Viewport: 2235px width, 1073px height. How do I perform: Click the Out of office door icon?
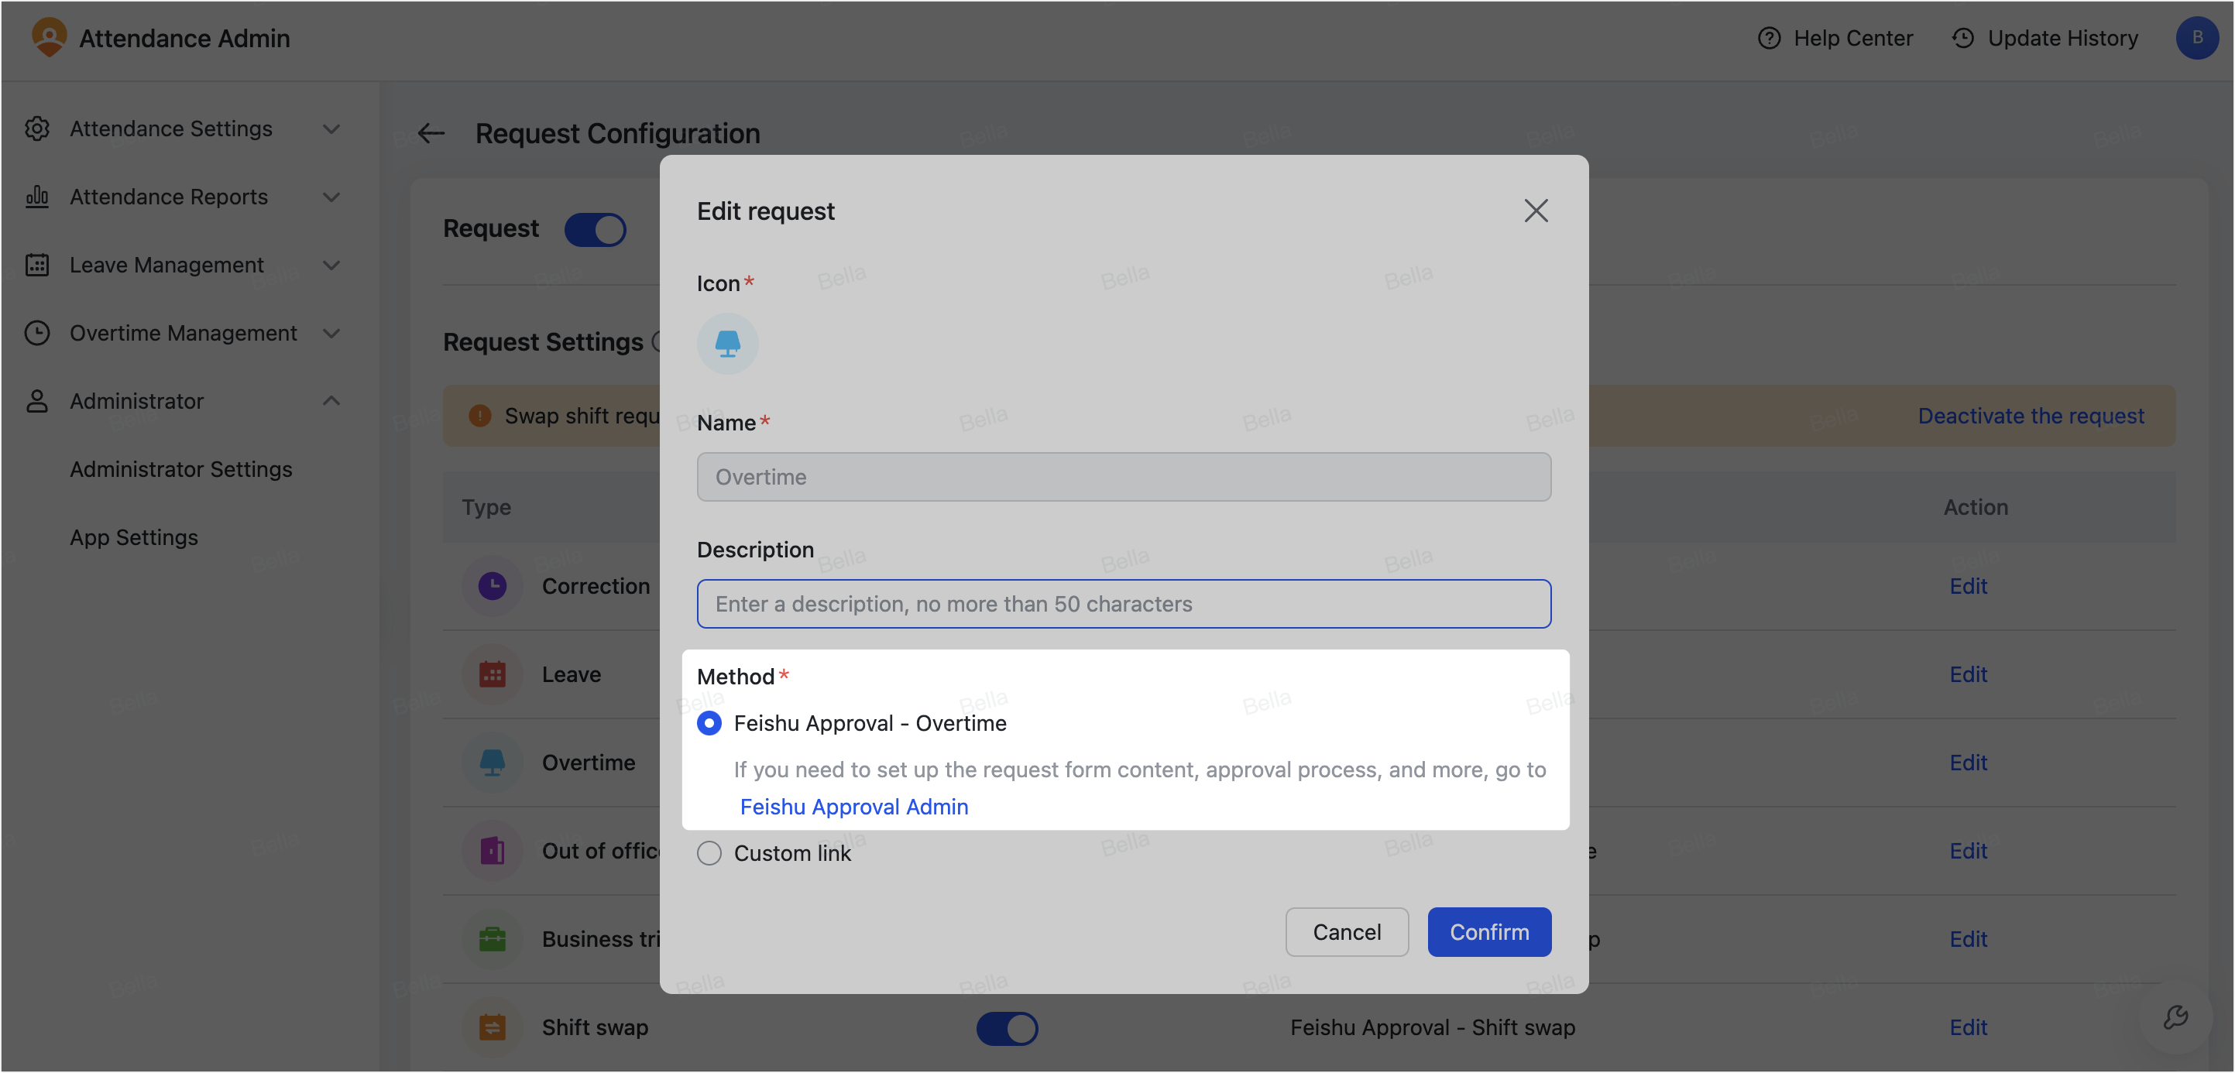[492, 850]
